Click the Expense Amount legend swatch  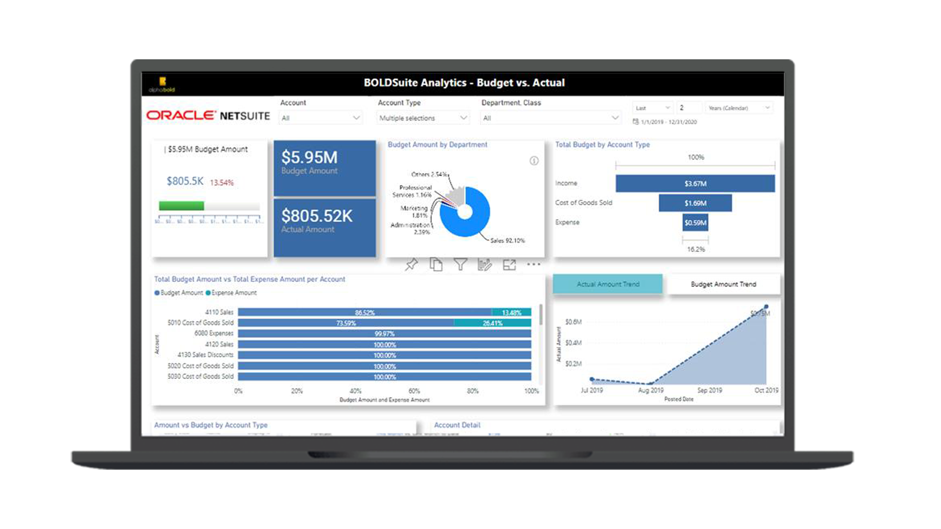click(x=208, y=293)
